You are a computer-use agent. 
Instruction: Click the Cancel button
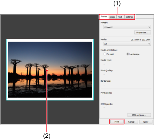click(x=131, y=122)
